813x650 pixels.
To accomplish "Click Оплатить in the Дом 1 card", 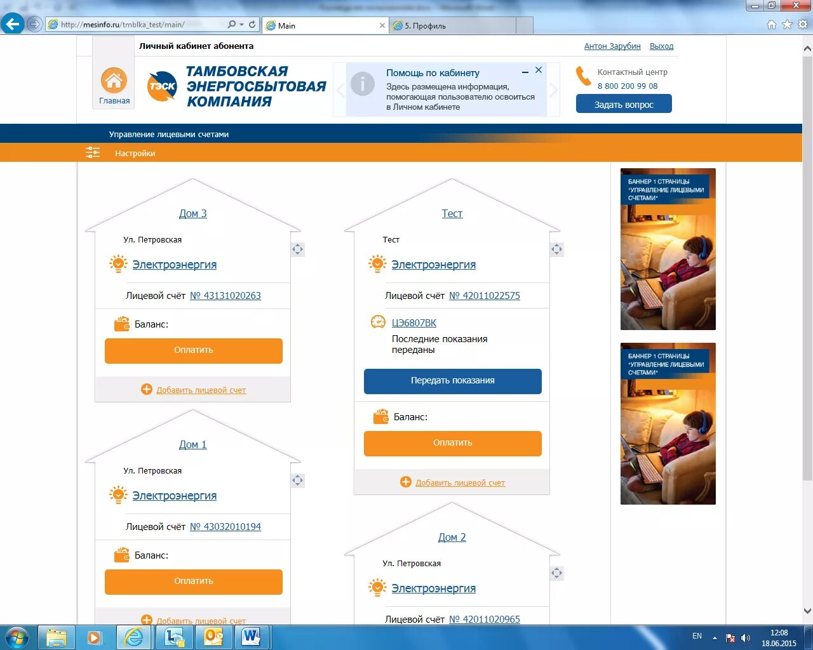I will [x=194, y=581].
